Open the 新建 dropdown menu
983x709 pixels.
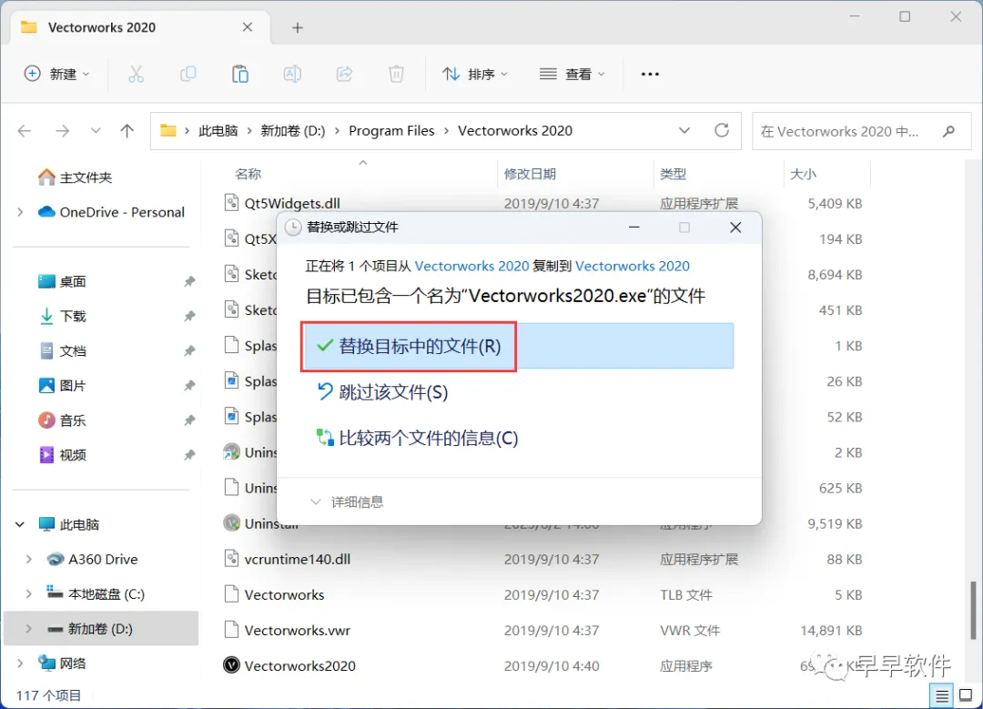(x=56, y=74)
